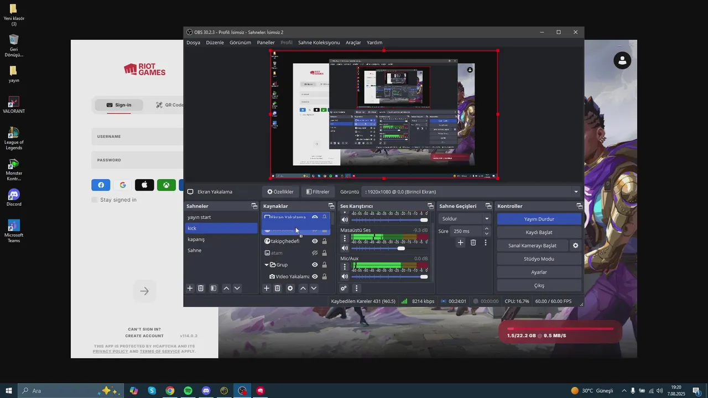Image resolution: width=708 pixels, height=398 pixels.
Task: Remove selected source with the Kaynaklar trash icon
Action: coord(278,288)
